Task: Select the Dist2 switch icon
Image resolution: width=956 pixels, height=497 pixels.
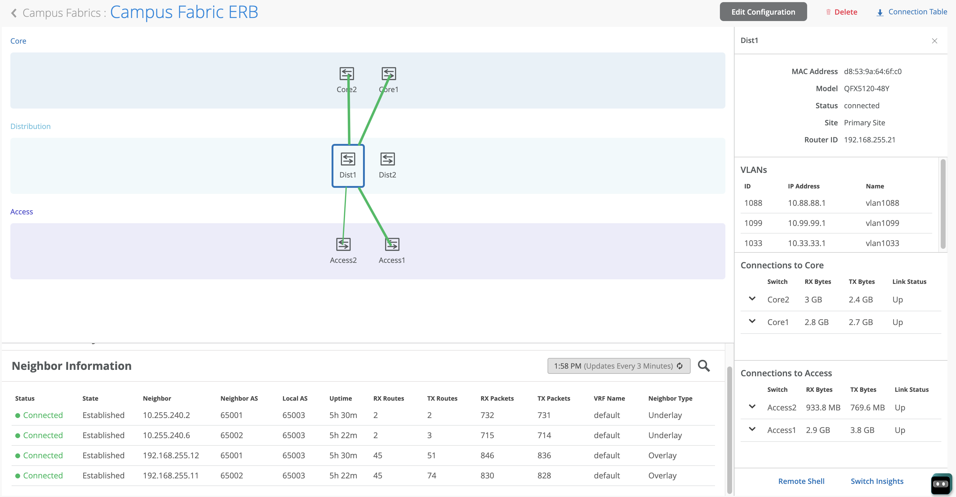Action: (387, 159)
